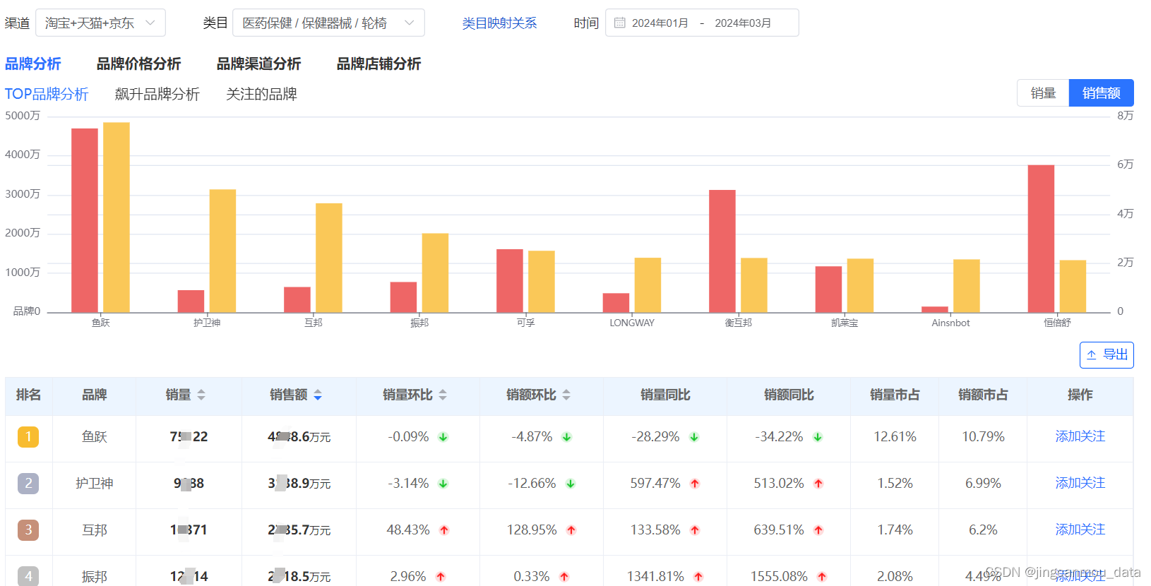Click 添加关注 for 护卫神 row
The image size is (1151, 586).
click(x=1080, y=483)
